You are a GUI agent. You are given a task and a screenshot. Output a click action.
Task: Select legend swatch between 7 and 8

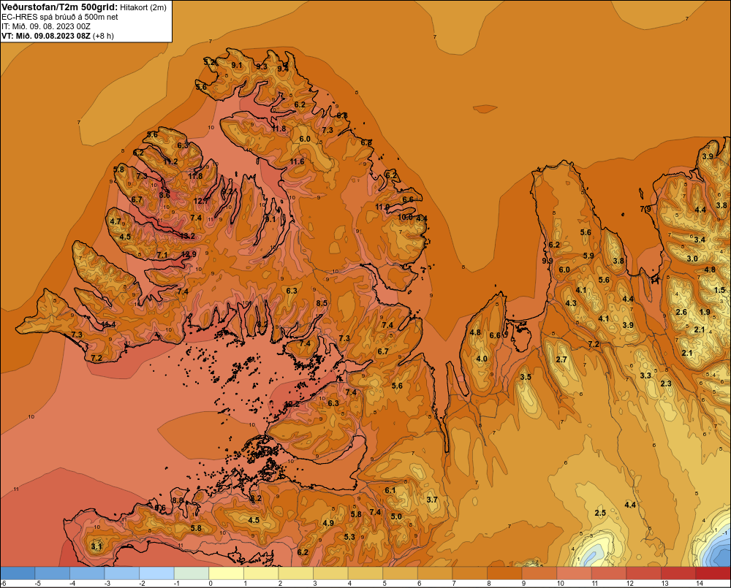pos(469,573)
